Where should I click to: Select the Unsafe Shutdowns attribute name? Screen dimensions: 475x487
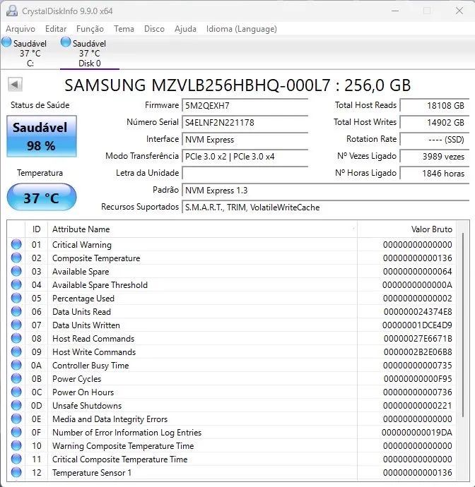point(87,406)
